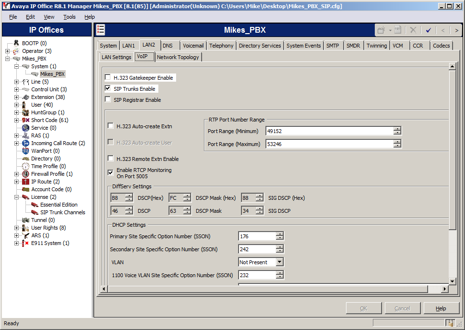Image resolution: width=465 pixels, height=330 pixels.
Task: Select the Incoming Call Route (2) node
Action: [x=58, y=143]
